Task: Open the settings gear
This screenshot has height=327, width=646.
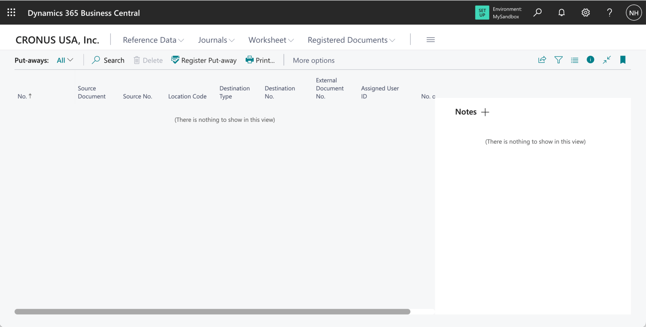Action: point(585,13)
